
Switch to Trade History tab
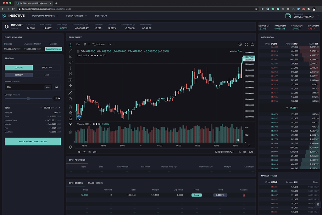(x=96, y=183)
